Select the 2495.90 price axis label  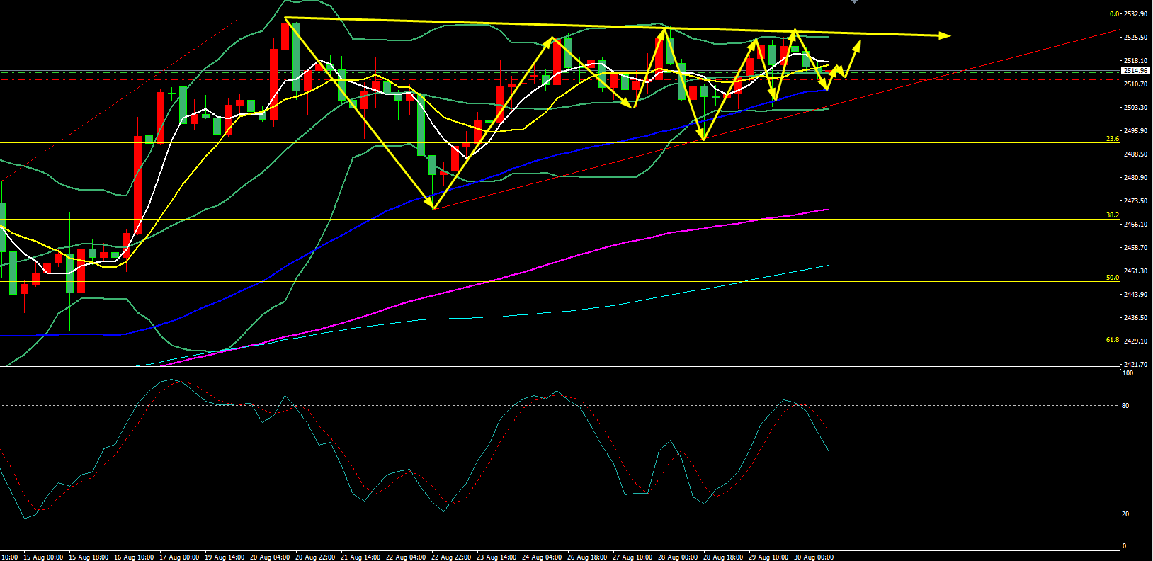pyautogui.click(x=1135, y=131)
